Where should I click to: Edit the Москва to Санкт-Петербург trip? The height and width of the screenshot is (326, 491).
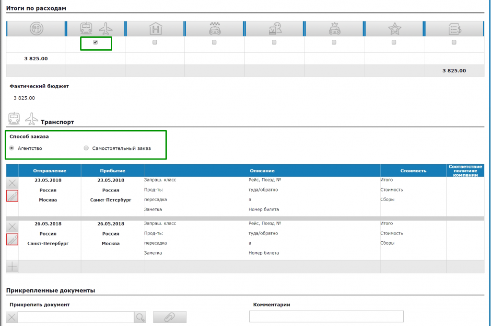[12, 196]
